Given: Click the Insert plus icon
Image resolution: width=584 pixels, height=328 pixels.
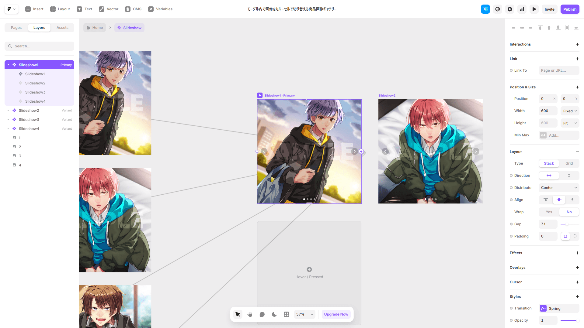Looking at the screenshot, I should click(x=28, y=9).
